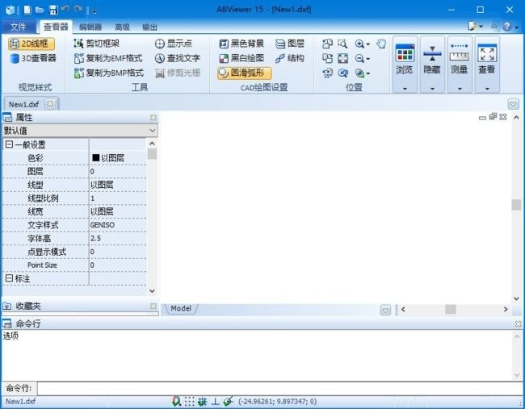Viewport: 525px width, 409px height.
Task: Open the quick access toolbar customize arrow
Action: (x=94, y=11)
